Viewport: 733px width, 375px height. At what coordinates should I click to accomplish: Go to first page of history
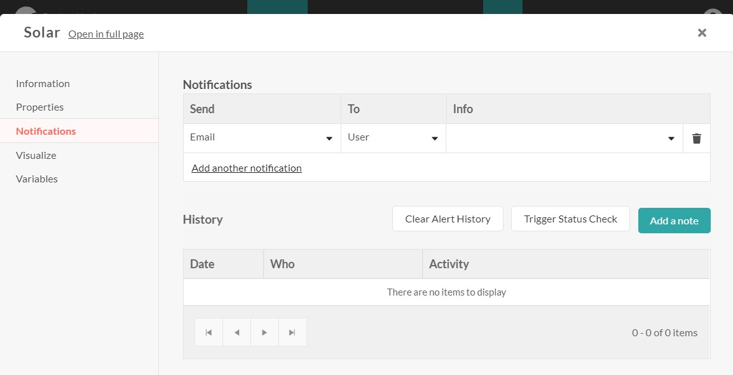(209, 332)
